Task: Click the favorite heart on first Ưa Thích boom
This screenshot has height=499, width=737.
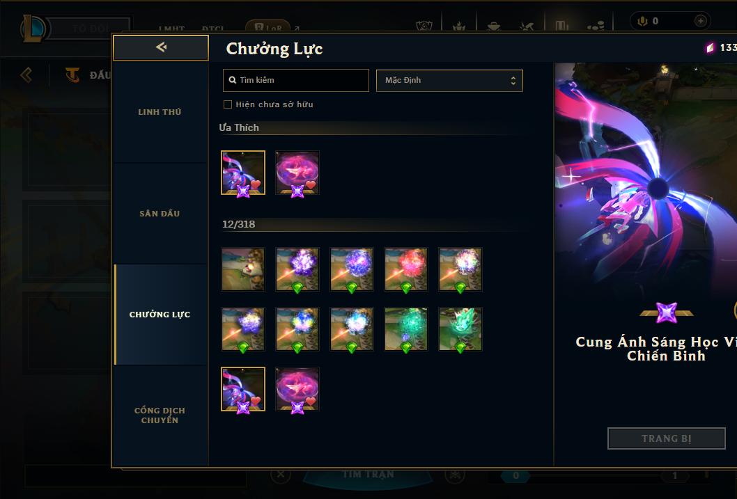Action: (x=256, y=184)
